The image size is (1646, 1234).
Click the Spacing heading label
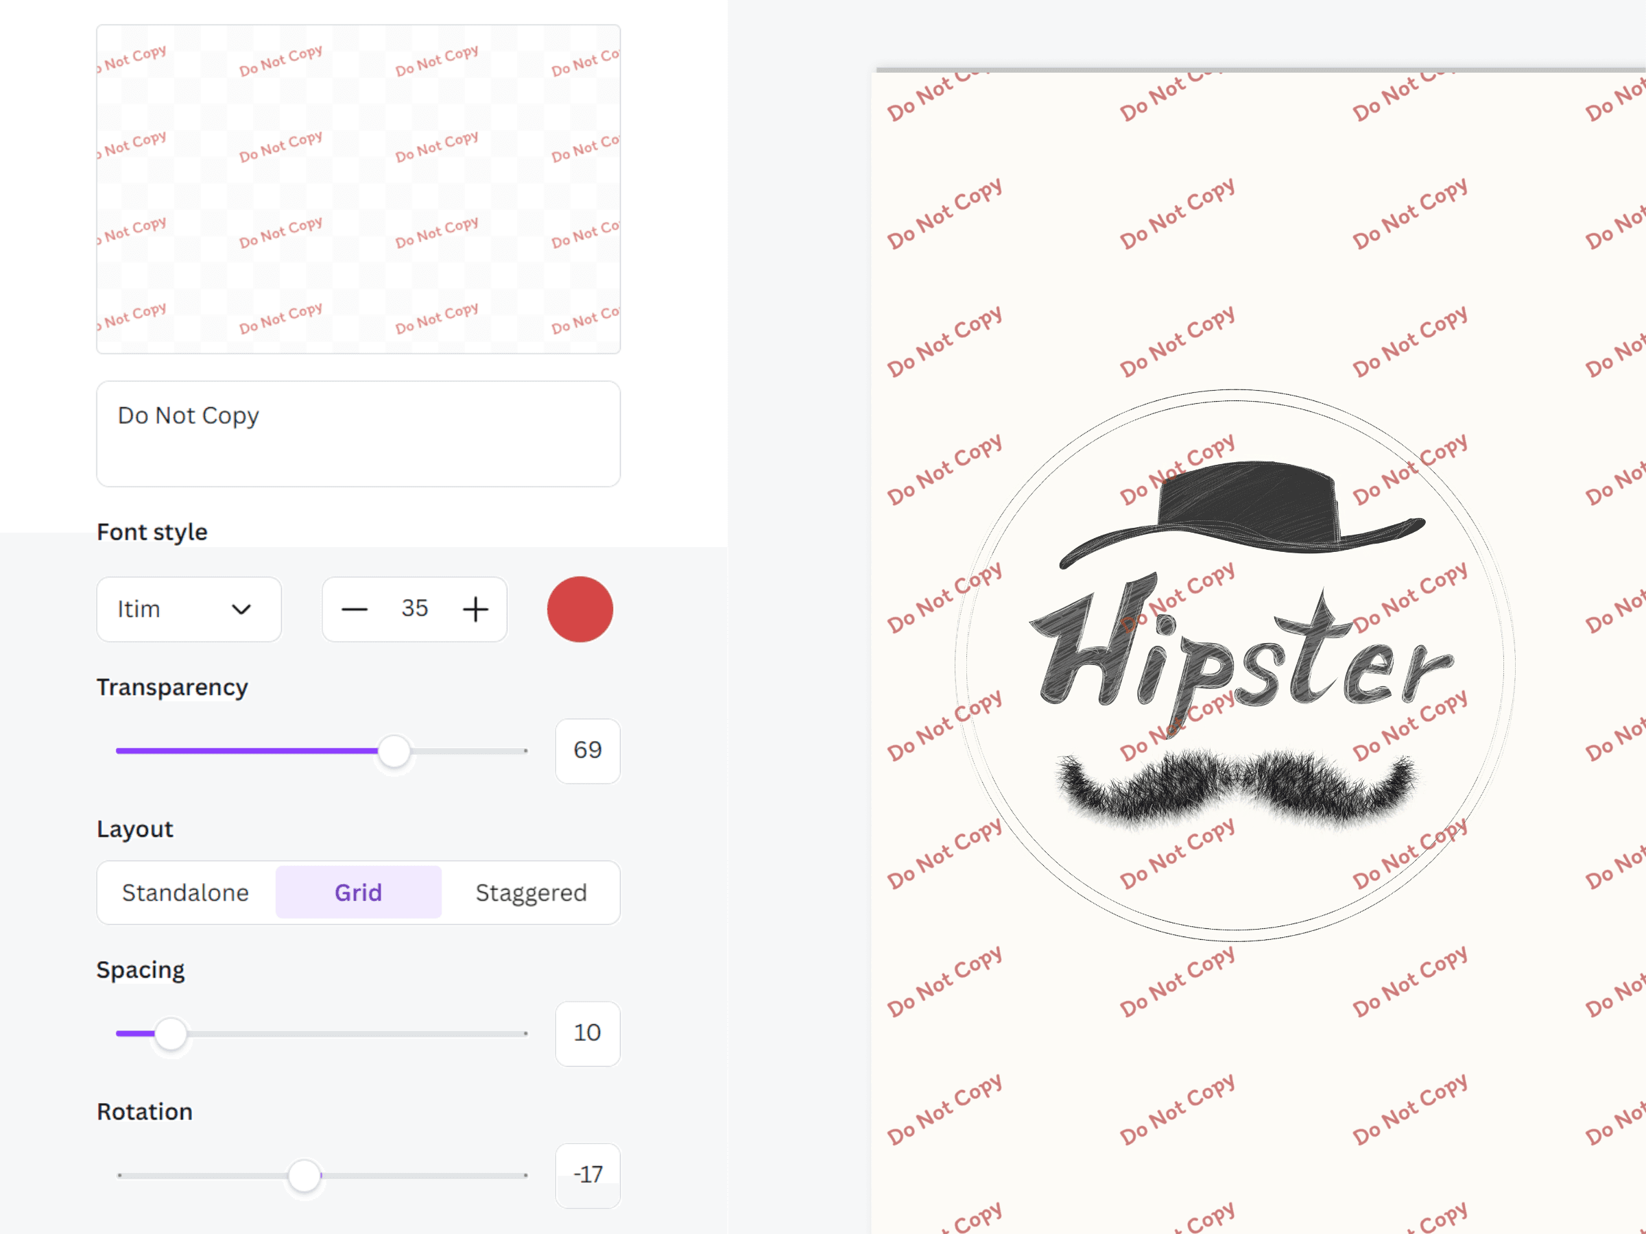click(141, 971)
